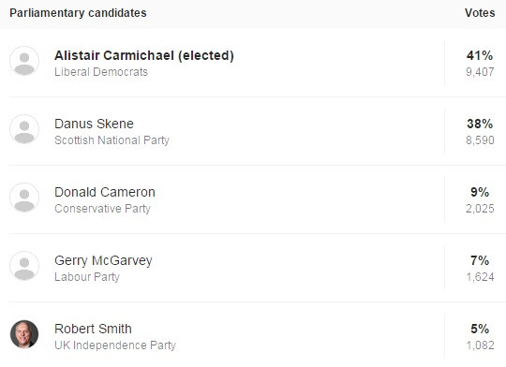The image size is (506, 367).
Task: Click Danus Skene's placeholder avatar icon
Action: pyautogui.click(x=24, y=129)
